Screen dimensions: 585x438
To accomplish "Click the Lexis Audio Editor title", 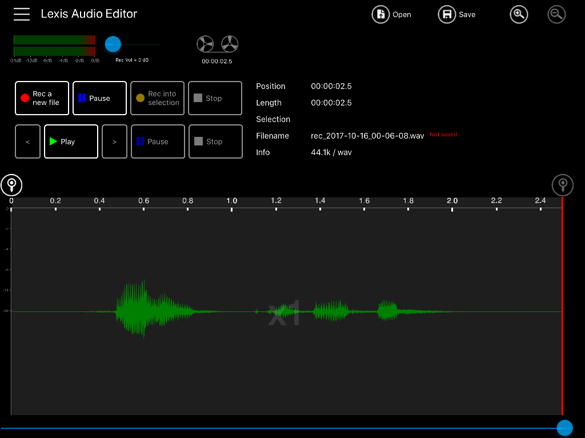I will coord(89,14).
